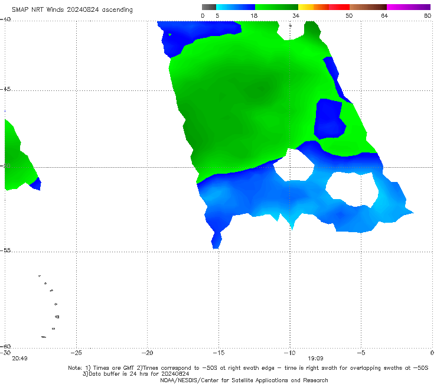Click the "18" label under the color bar
Image resolution: width=437 pixels, height=384 pixels.
(254, 15)
